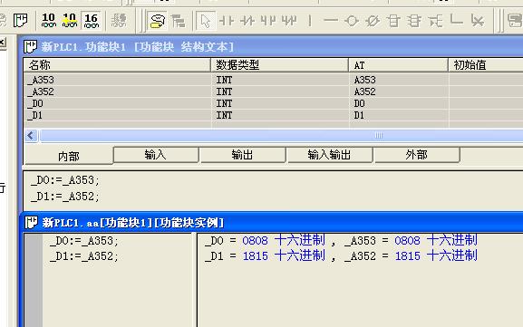The image size is (523, 327).
Task: Click monitored _A353 value 0808
Action: pyautogui.click(x=407, y=240)
